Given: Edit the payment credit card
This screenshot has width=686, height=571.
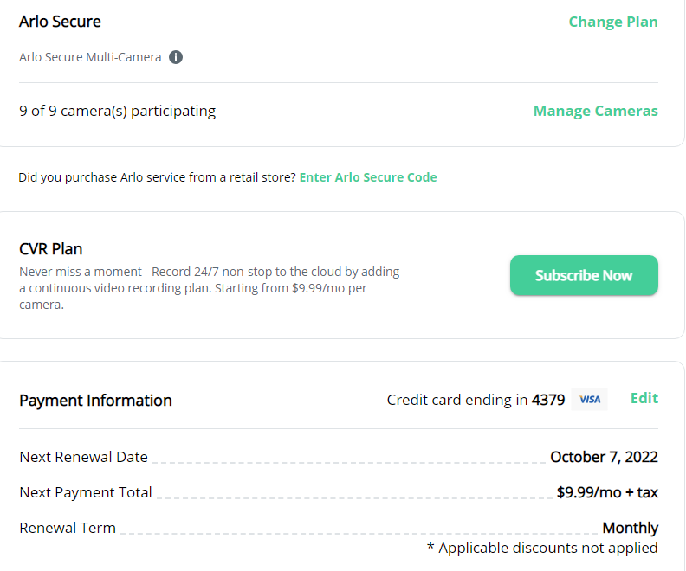Looking at the screenshot, I should coord(644,398).
